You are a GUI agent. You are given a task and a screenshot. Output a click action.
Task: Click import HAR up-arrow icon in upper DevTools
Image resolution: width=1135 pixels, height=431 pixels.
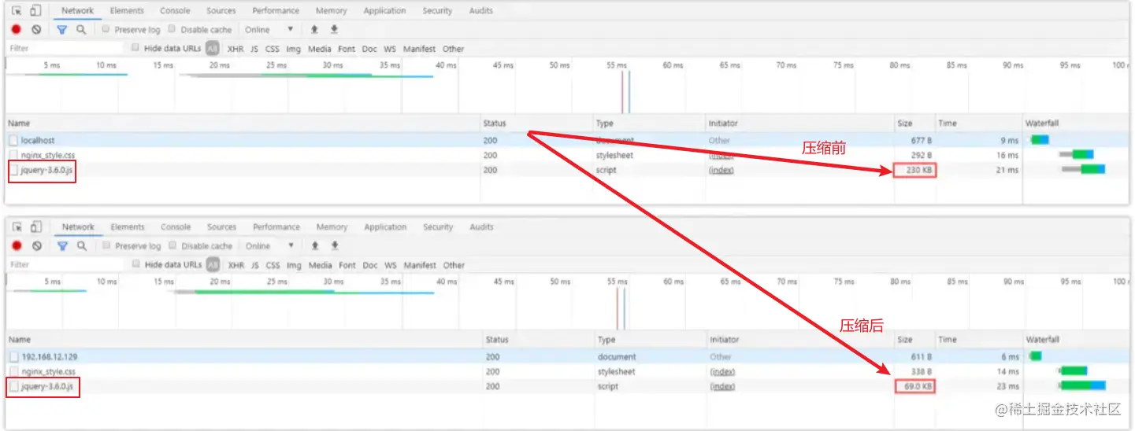pos(314,29)
